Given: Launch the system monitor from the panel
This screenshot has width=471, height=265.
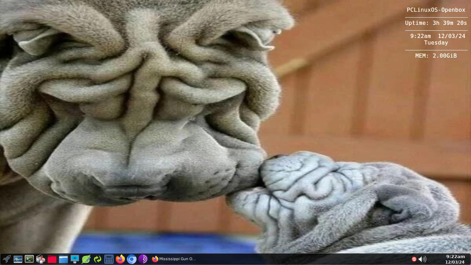Looking at the screenshot, I should point(18,259).
